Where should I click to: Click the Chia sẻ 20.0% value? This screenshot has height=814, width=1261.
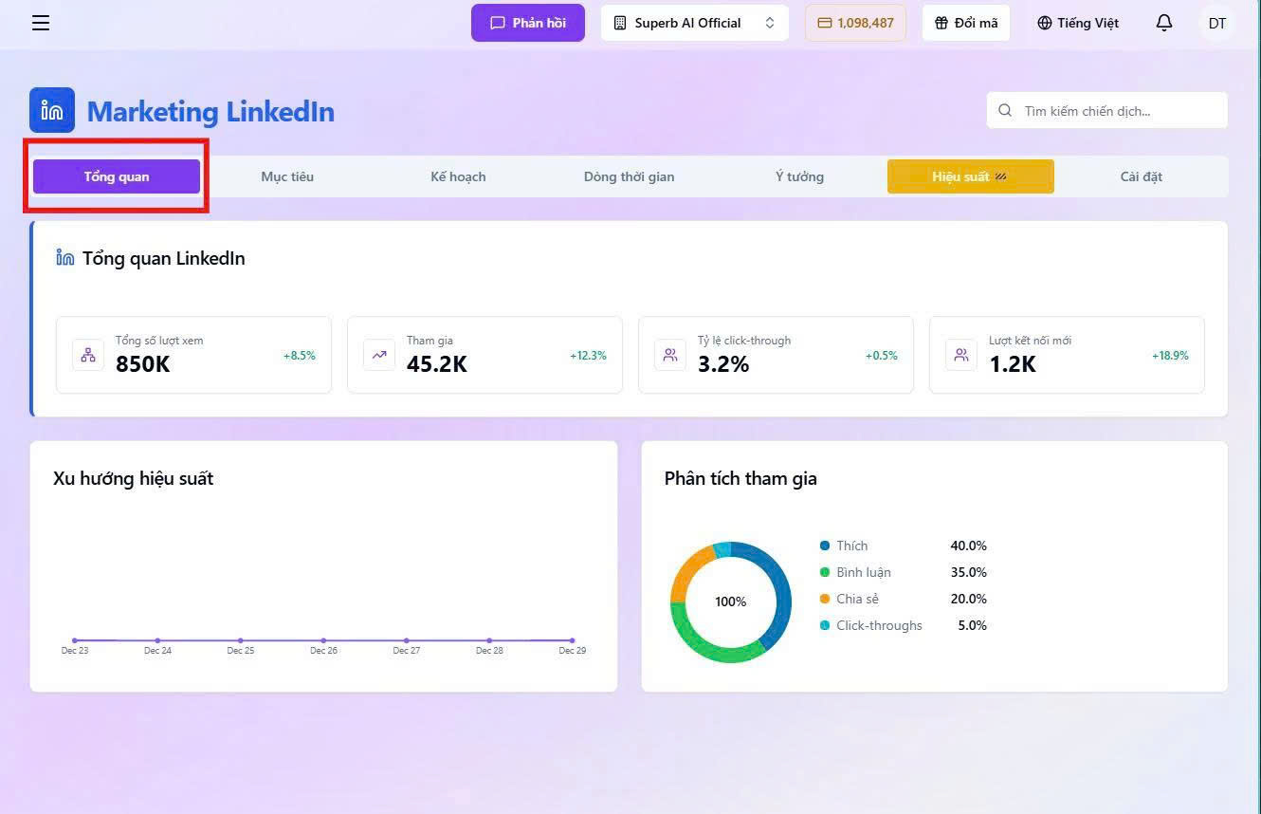click(x=968, y=599)
